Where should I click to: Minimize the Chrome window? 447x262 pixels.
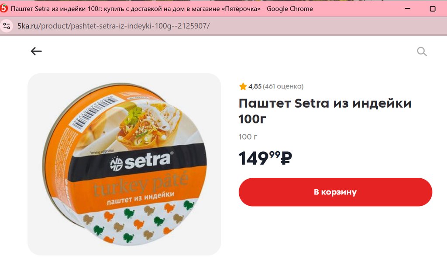[408, 9]
